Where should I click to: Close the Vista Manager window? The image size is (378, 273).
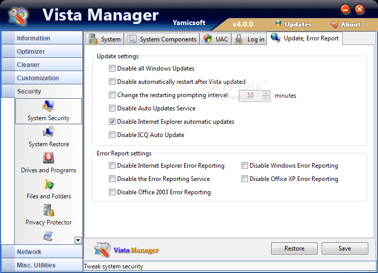tap(360, 10)
